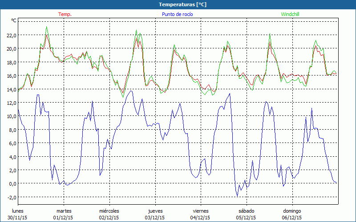The width and height of the screenshot is (356, 222).
Task: Select the miércoles day label
Action: click(x=109, y=211)
